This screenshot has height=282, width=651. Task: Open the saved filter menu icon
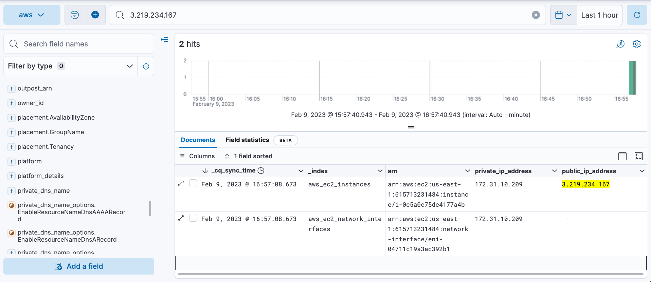tap(75, 15)
